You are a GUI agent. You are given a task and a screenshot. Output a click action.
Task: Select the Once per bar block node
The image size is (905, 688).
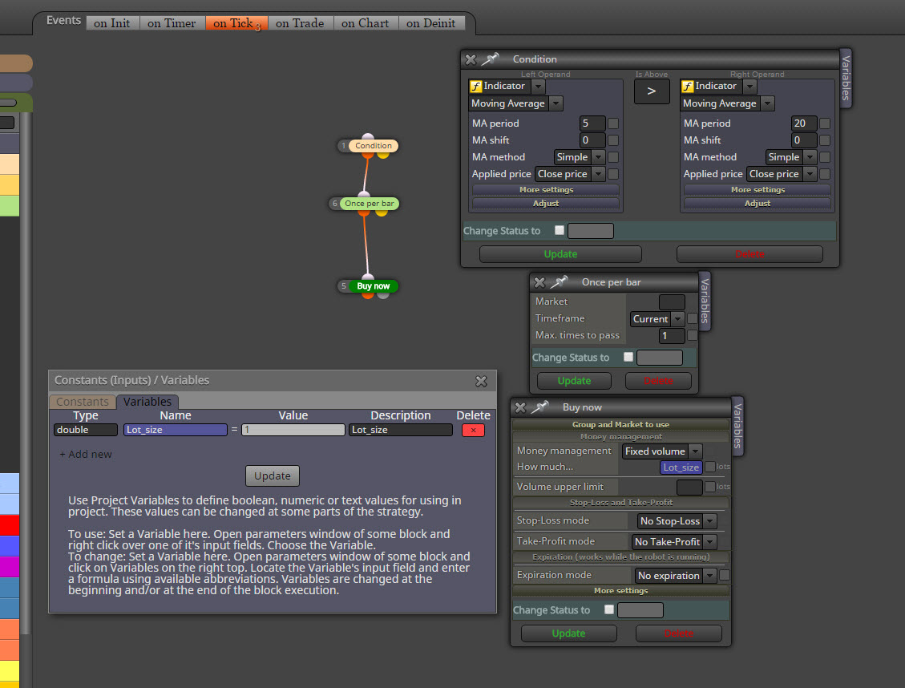[x=370, y=203]
